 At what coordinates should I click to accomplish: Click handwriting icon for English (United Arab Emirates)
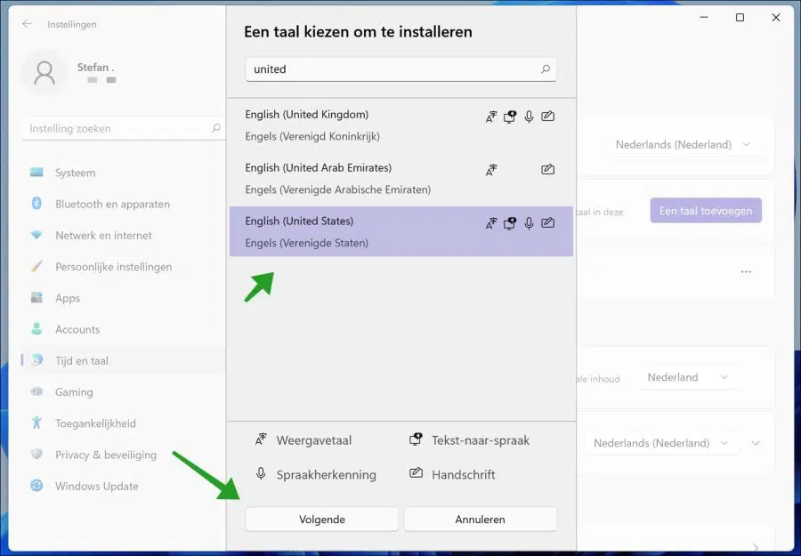(547, 170)
